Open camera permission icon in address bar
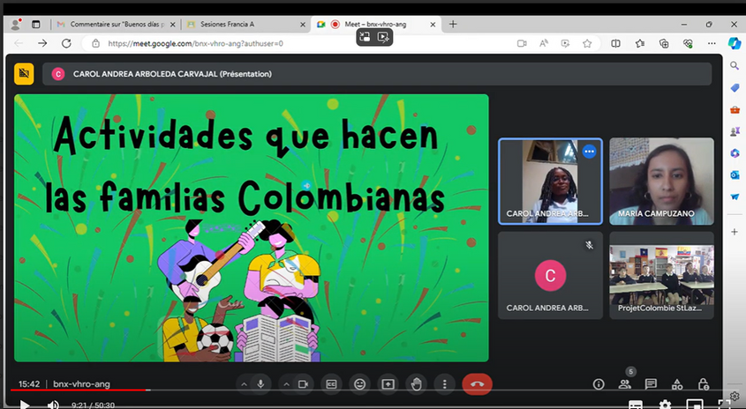Image resolution: width=746 pixels, height=409 pixels. pos(522,43)
